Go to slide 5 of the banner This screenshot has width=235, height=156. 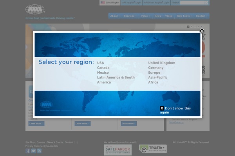tap(201, 27)
